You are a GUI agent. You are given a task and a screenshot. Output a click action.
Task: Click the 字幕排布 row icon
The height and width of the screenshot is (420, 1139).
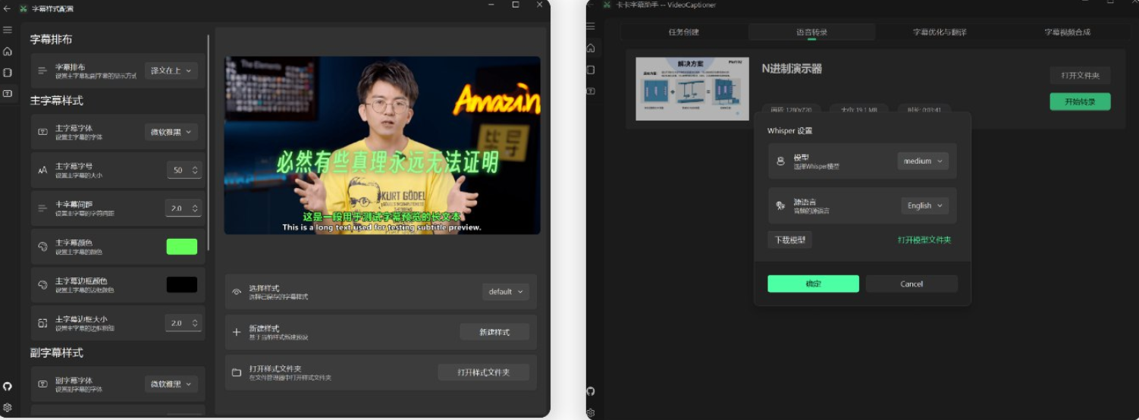pos(42,71)
